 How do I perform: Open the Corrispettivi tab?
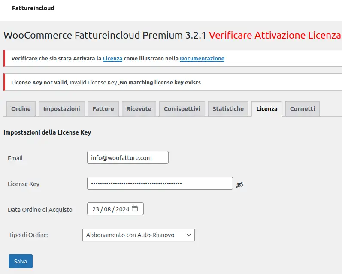[182, 109]
